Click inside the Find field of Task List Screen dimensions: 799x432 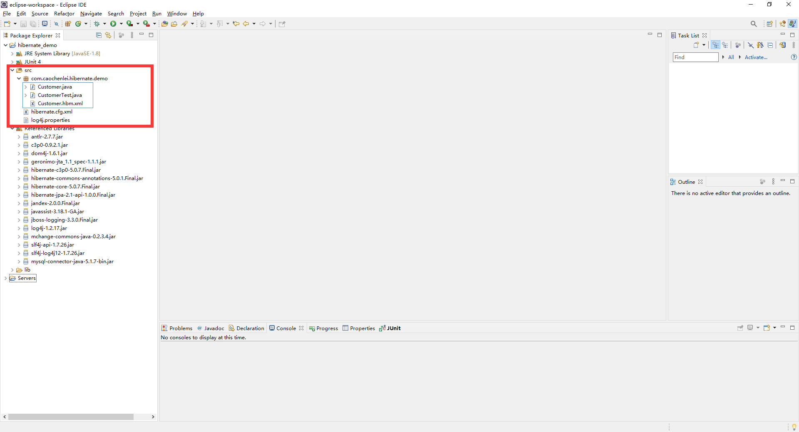[x=694, y=57]
